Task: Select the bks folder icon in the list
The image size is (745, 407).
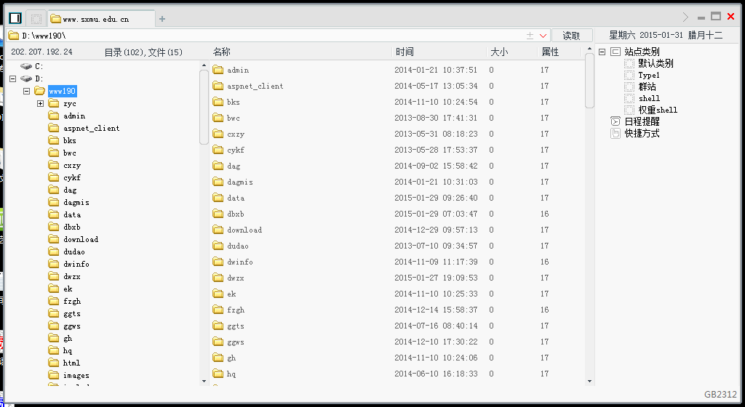Action: [218, 102]
